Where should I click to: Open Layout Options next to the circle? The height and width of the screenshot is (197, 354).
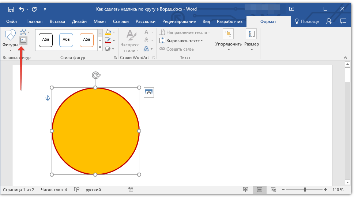(x=149, y=92)
